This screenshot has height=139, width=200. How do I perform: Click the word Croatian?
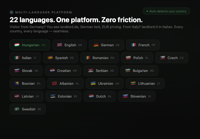[64, 71]
